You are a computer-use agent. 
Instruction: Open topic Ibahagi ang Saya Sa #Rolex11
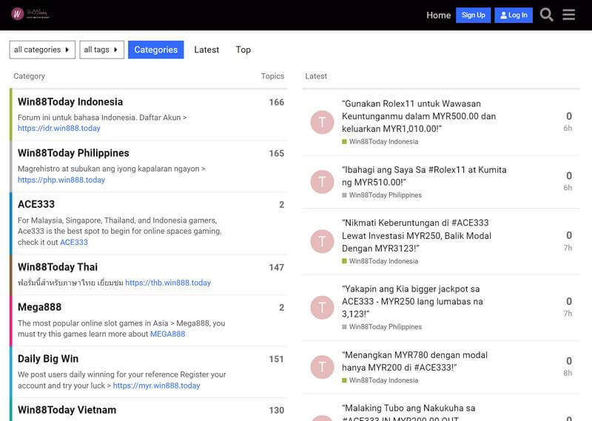coord(424,176)
